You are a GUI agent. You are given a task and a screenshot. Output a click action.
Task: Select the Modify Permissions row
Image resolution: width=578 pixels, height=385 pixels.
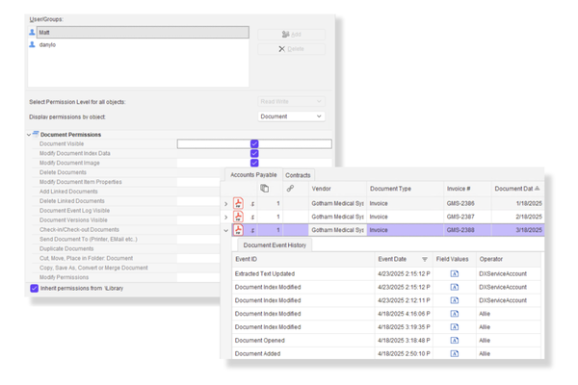[125, 277]
